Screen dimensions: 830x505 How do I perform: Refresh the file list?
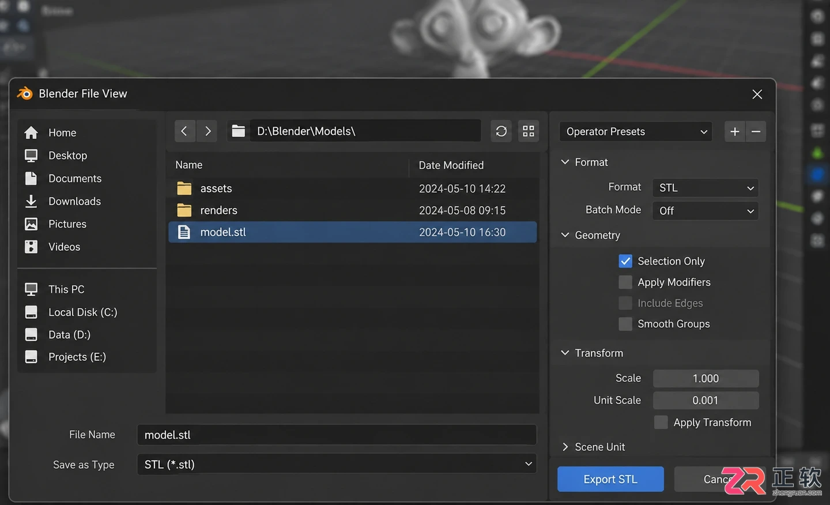(501, 131)
